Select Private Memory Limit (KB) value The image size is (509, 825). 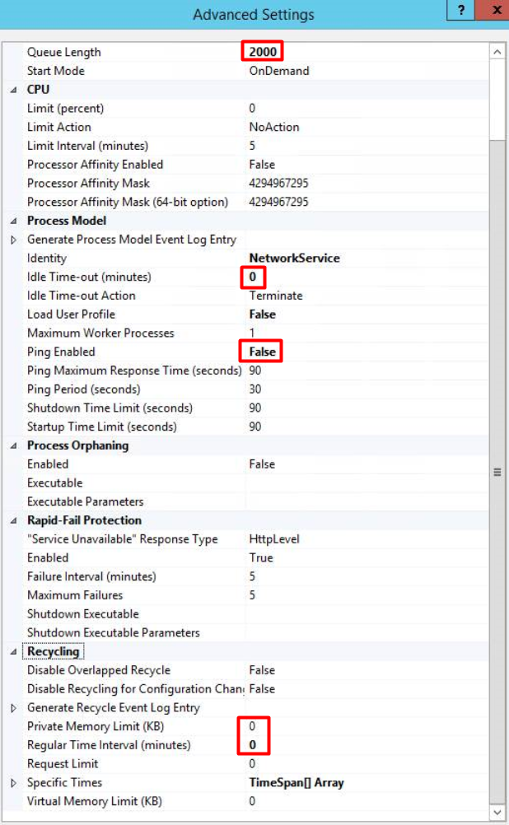pos(252,726)
